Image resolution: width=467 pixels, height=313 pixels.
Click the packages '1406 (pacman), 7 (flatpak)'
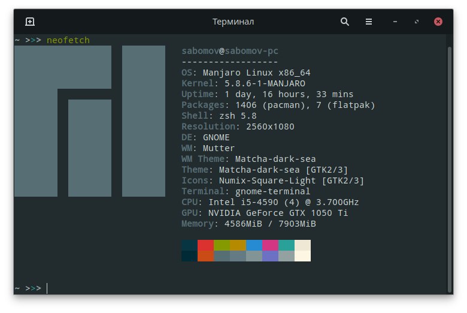coord(305,105)
